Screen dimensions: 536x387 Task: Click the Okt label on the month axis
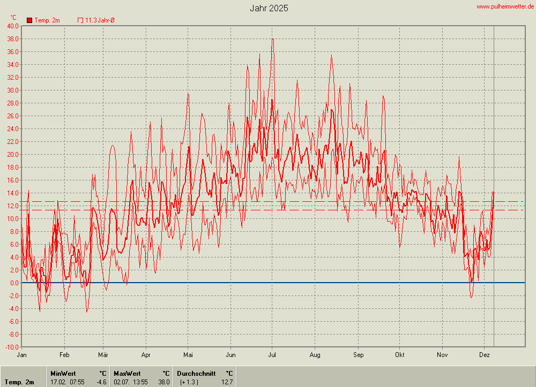[x=399, y=355]
